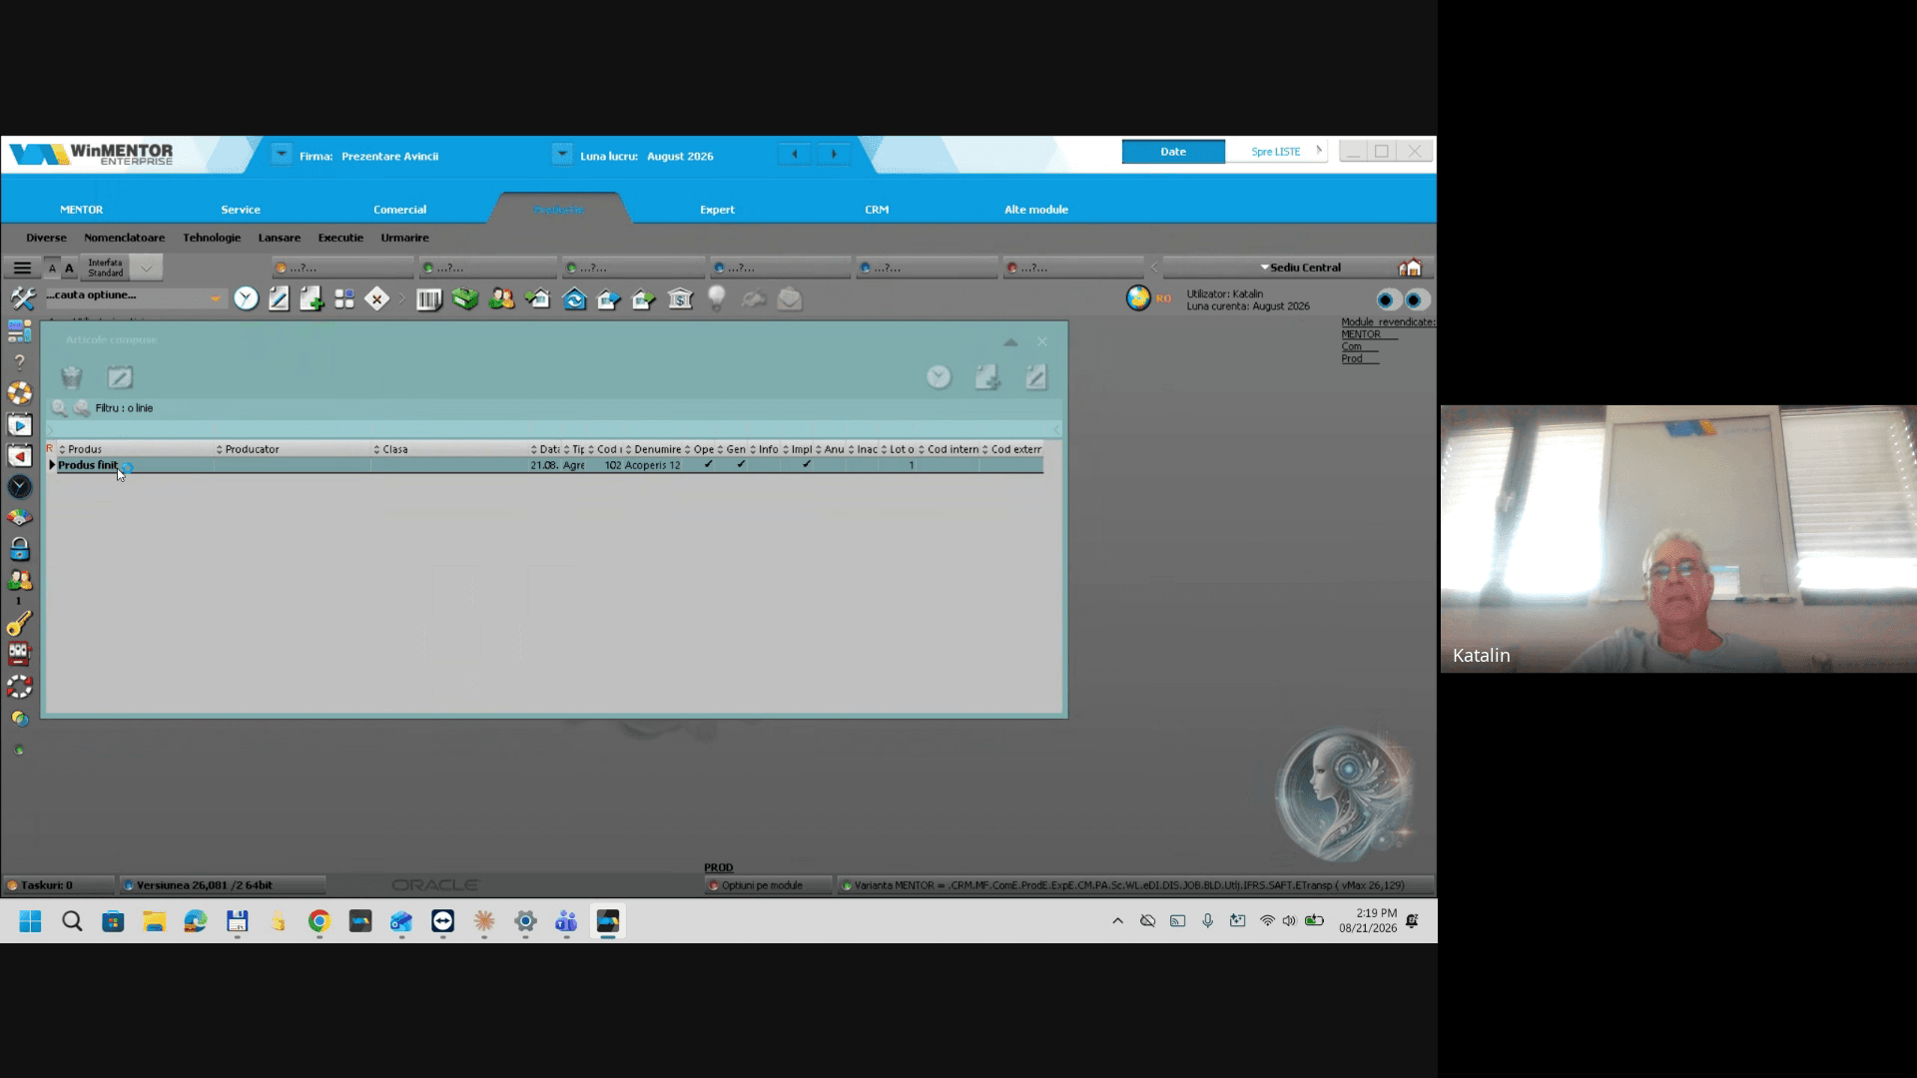Click the Optiuni pe module status button
1917x1078 pixels.
click(x=768, y=885)
